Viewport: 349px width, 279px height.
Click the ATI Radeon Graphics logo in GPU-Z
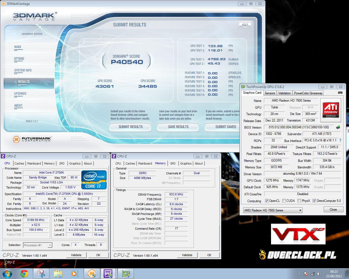pos(331,110)
